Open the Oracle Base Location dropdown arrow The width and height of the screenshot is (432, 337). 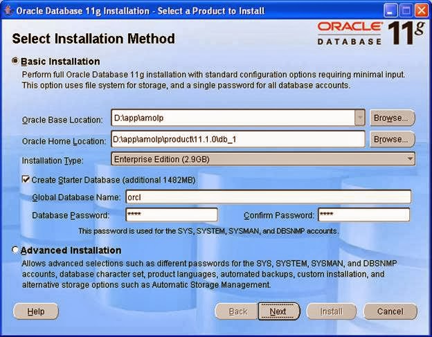(359, 118)
